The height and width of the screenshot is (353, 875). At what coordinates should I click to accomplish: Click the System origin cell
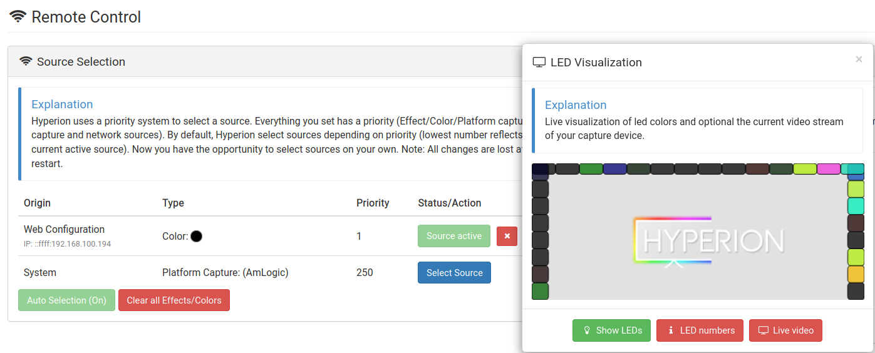tap(40, 273)
